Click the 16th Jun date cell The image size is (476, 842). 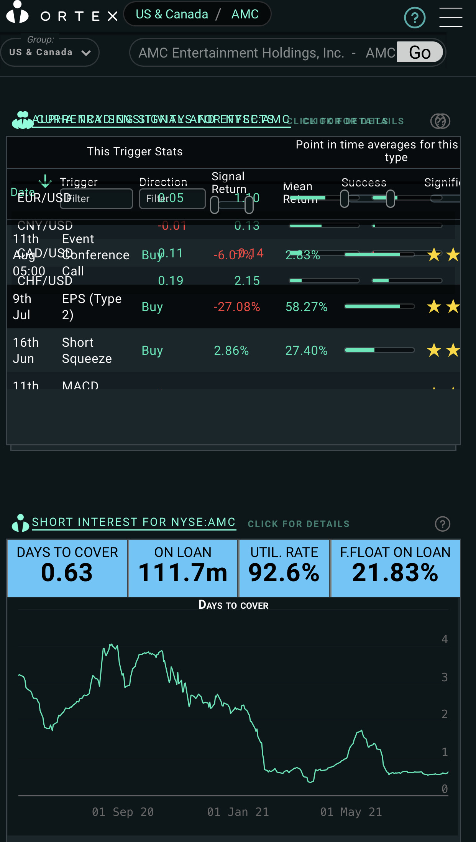coord(26,350)
